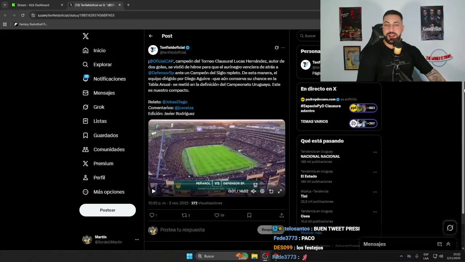The image size is (465, 262).
Task: Show hidden system tray icons
Action: coord(401,256)
